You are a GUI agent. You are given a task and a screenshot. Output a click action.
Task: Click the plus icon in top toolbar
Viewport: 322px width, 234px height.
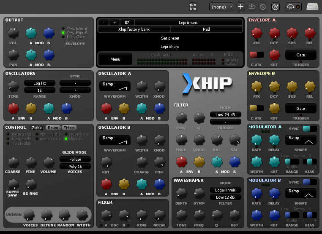tap(240, 7)
